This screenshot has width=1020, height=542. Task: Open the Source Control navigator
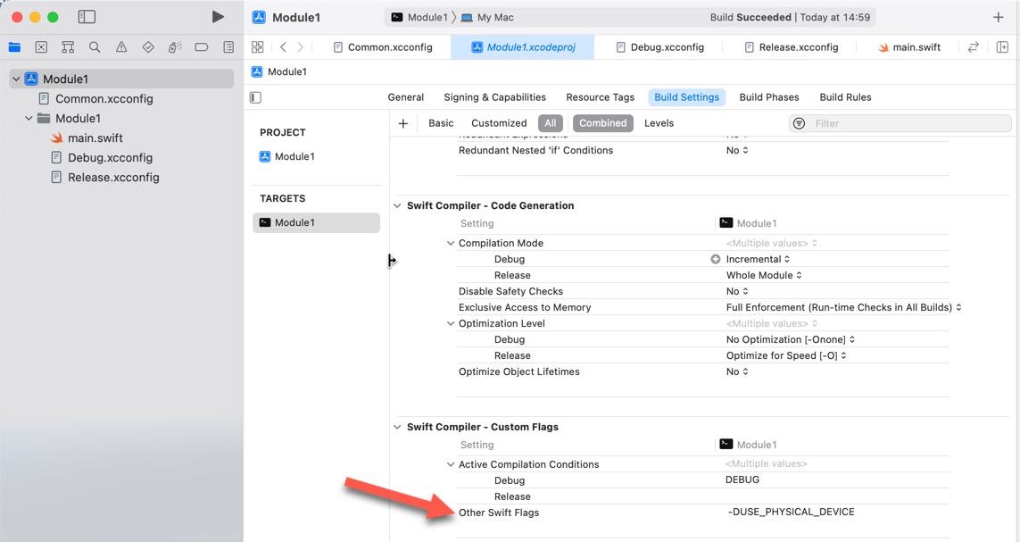pos(41,46)
